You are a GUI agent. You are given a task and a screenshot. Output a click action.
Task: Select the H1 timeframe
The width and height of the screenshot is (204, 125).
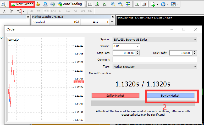click(x=61, y=11)
